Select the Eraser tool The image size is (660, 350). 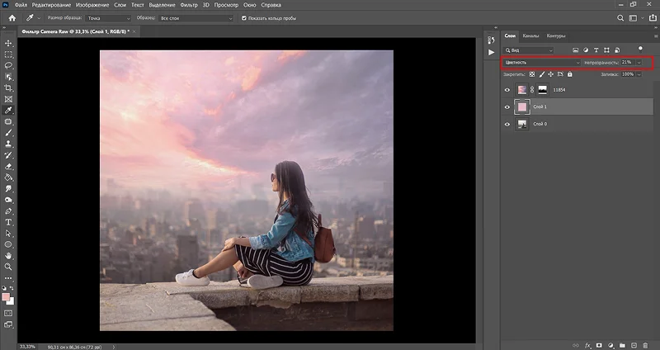(8, 167)
